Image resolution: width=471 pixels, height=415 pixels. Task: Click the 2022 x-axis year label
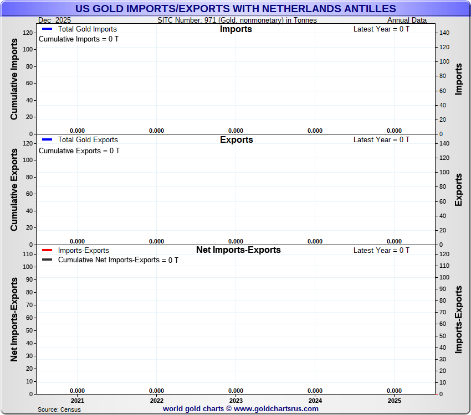tap(157, 401)
